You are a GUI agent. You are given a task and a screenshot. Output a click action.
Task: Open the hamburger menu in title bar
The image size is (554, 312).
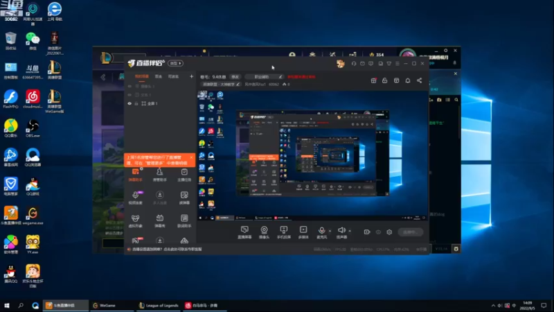point(397,64)
